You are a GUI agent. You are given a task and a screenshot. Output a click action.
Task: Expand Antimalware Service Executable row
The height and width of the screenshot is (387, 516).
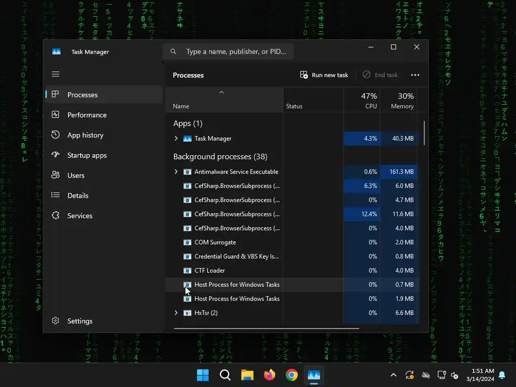click(x=176, y=172)
